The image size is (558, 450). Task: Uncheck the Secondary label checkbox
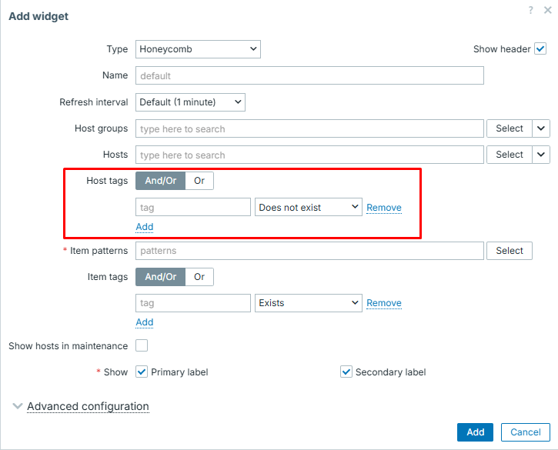(x=346, y=372)
